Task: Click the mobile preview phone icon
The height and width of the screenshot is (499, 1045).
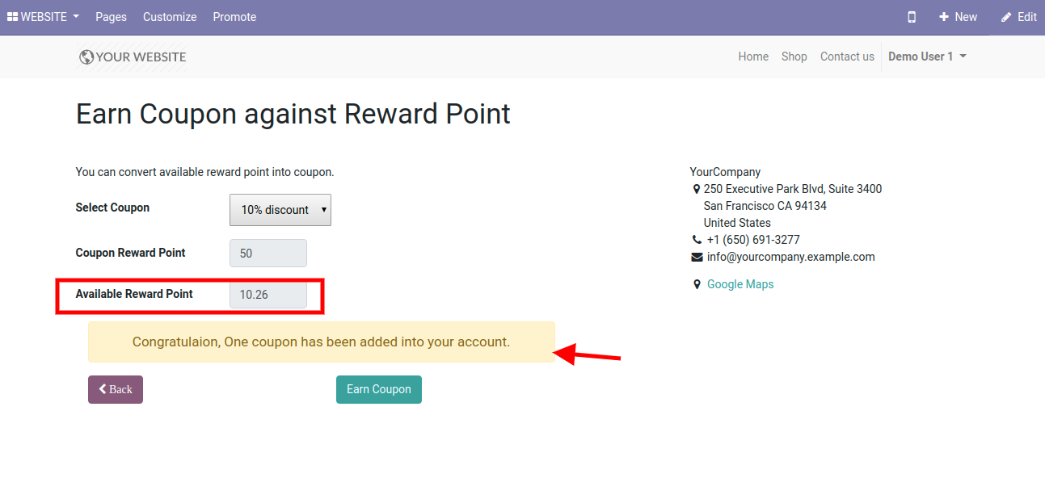Action: point(912,17)
